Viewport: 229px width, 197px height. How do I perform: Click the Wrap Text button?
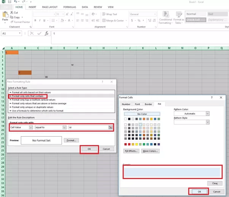[110, 14]
